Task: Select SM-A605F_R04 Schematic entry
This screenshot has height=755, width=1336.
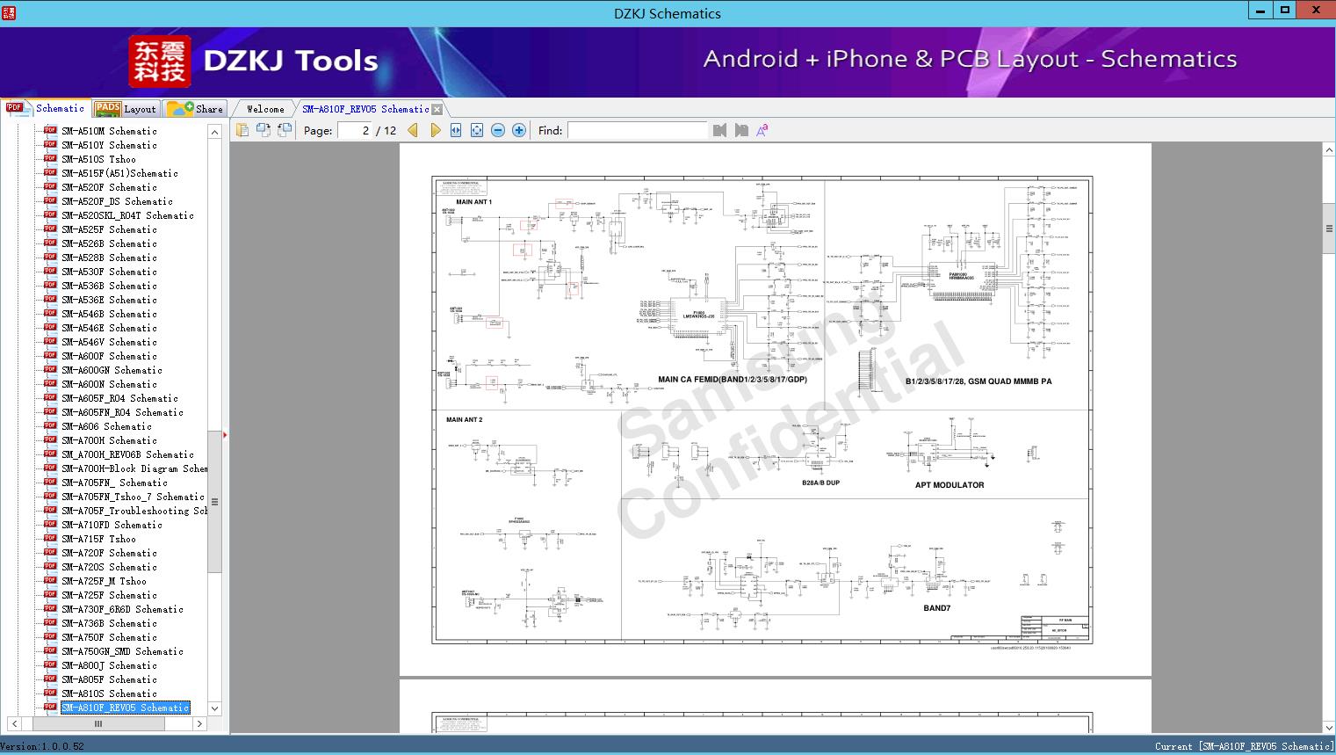Action: click(119, 398)
